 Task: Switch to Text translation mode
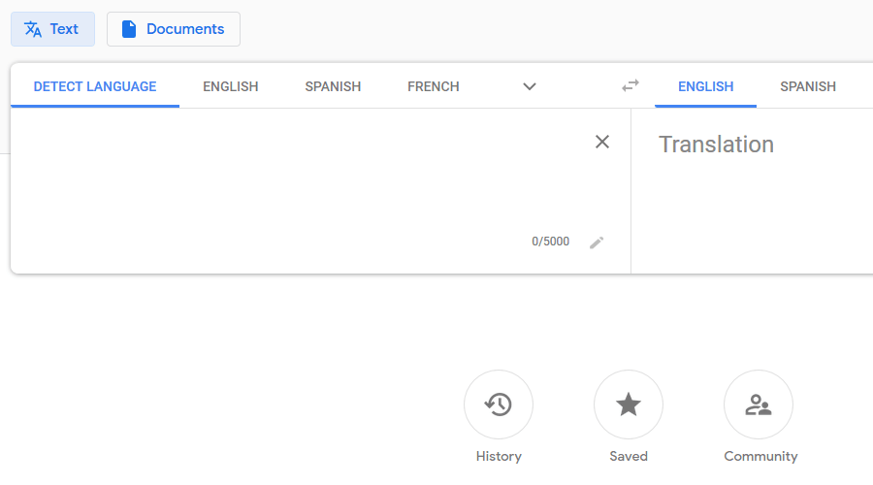(53, 29)
